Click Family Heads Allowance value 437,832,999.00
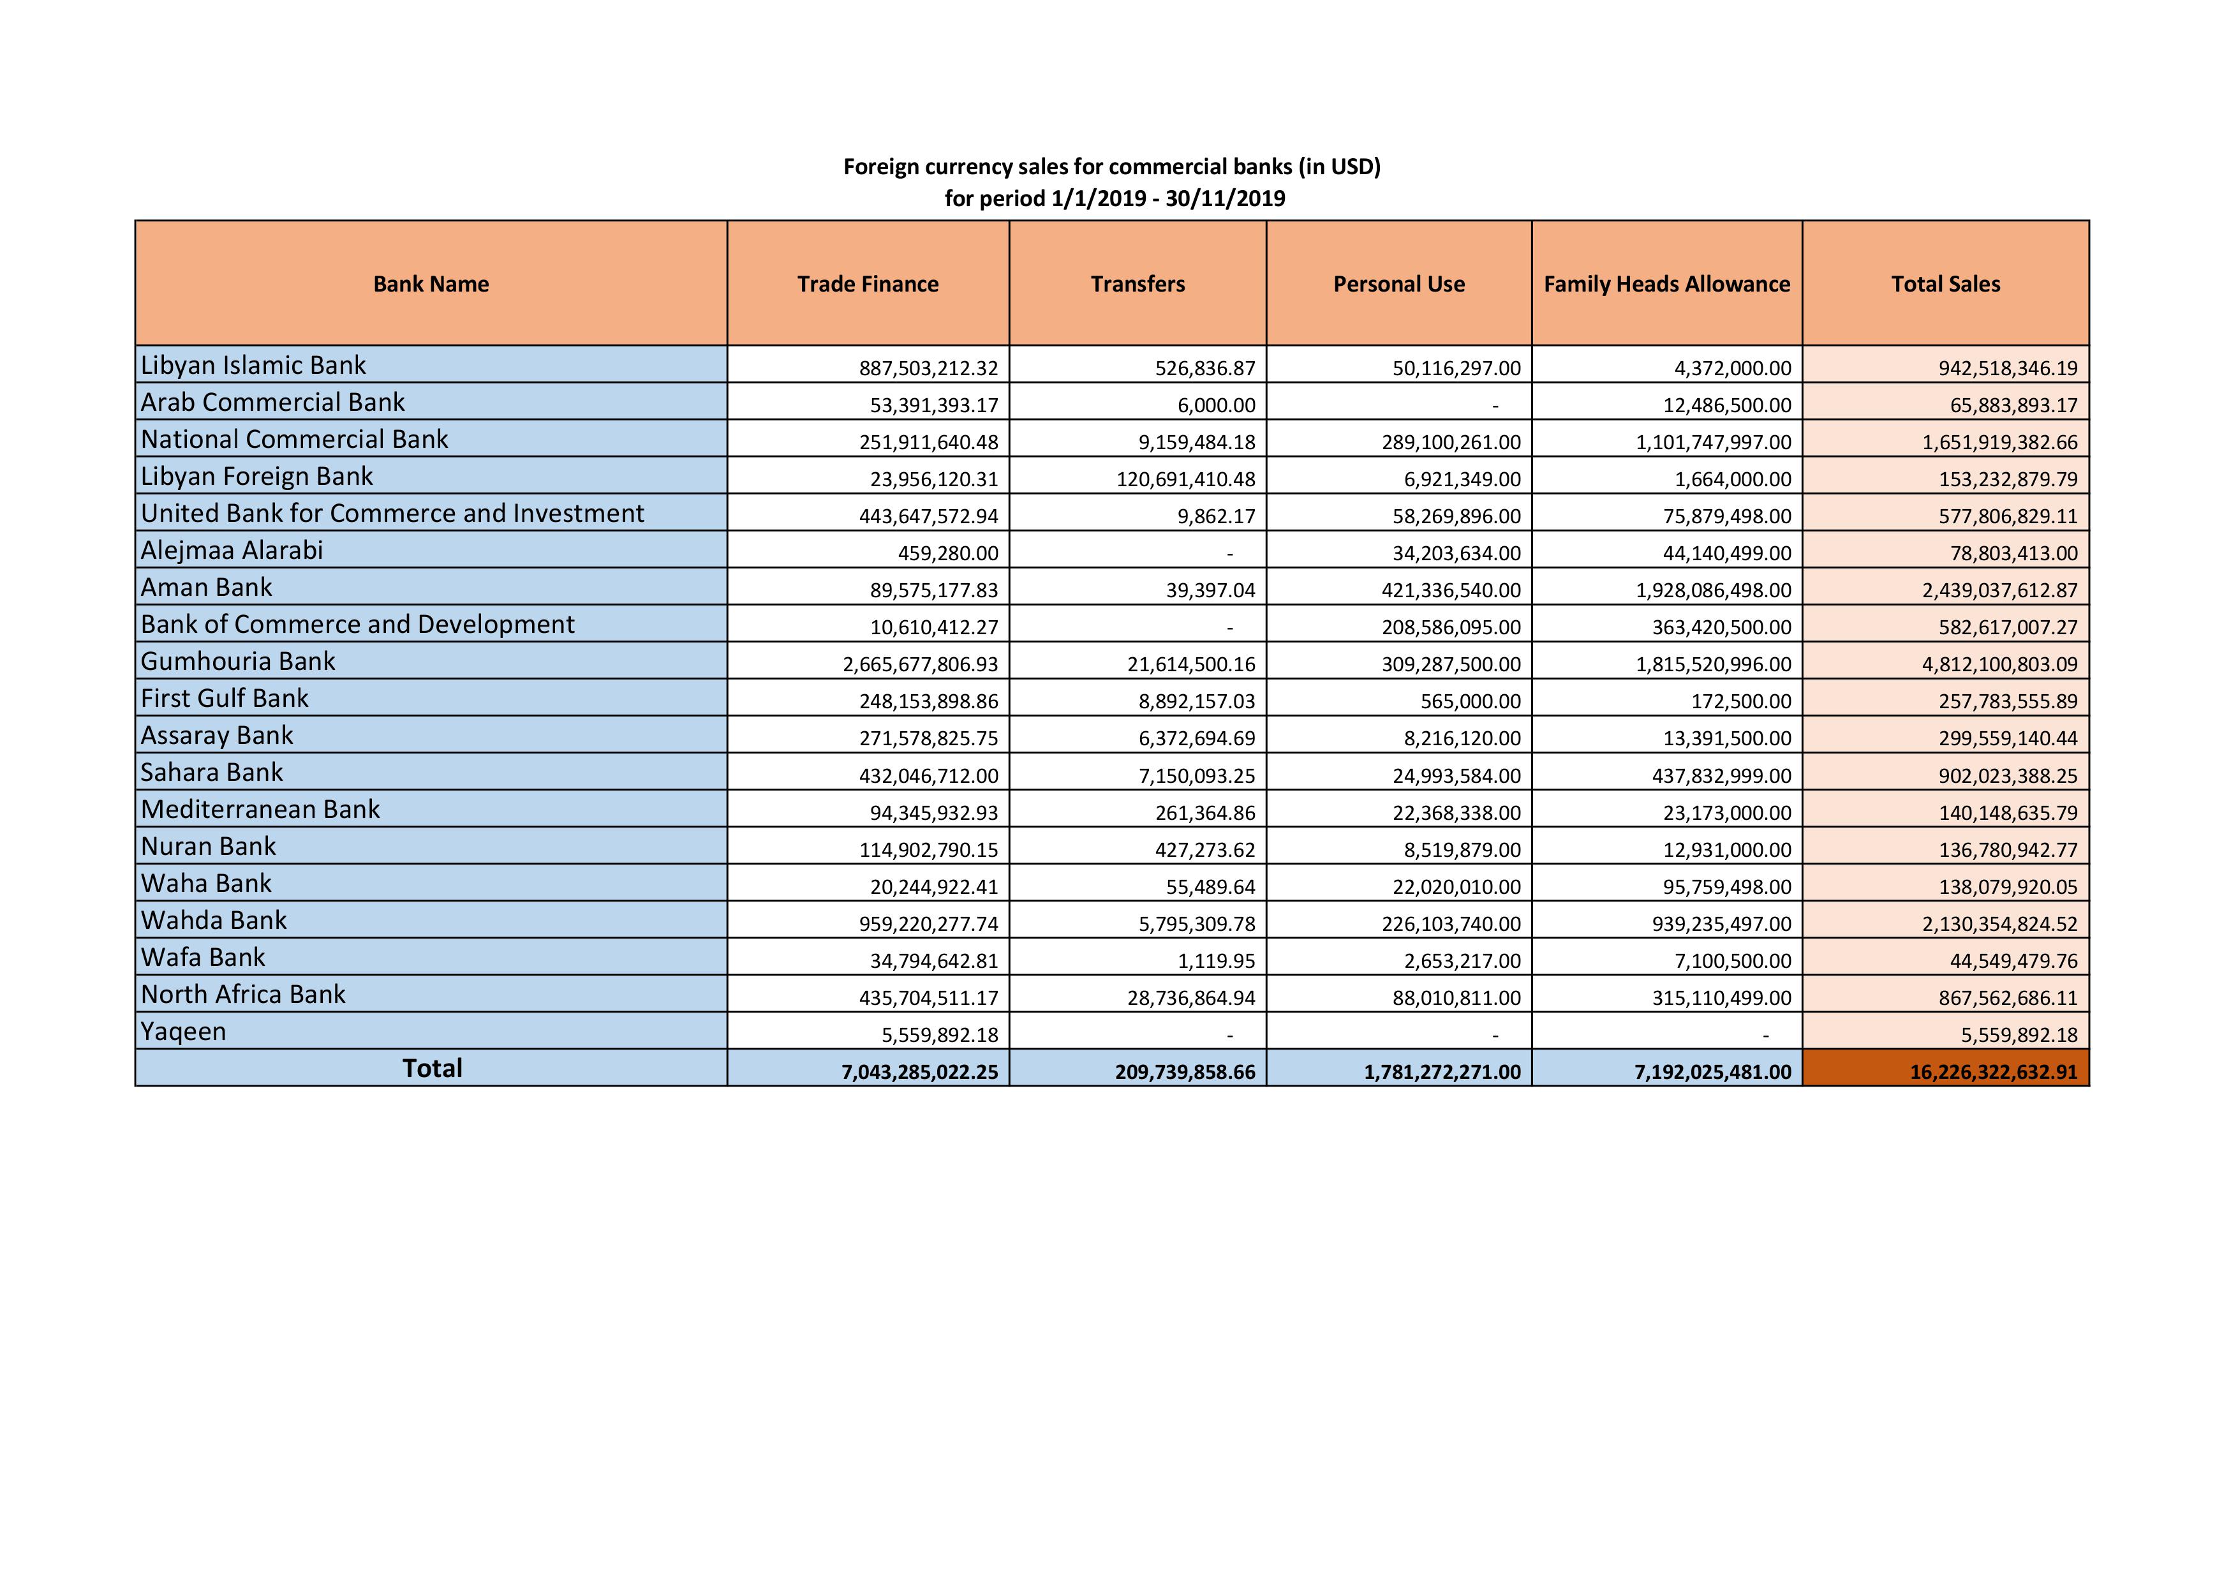The width and height of the screenshot is (2238, 1583). tap(1723, 776)
